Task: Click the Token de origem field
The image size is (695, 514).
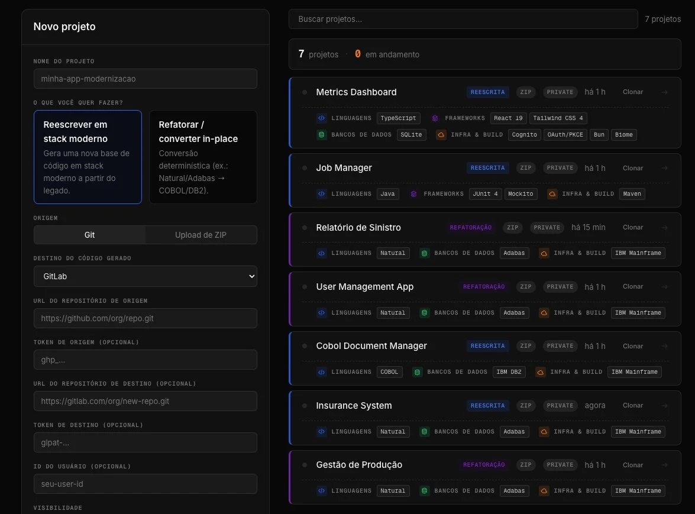Action: [146, 360]
